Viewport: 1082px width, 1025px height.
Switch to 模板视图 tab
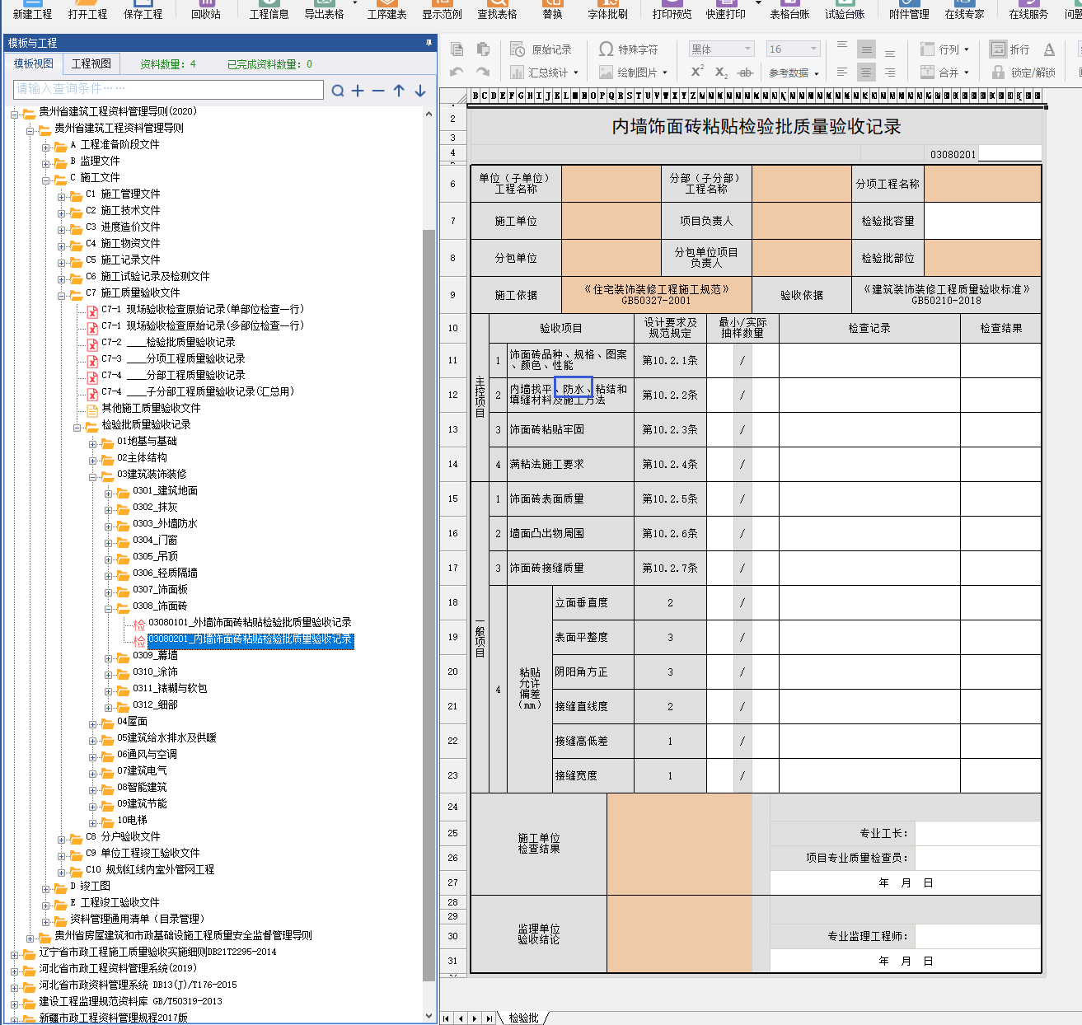tap(33, 63)
